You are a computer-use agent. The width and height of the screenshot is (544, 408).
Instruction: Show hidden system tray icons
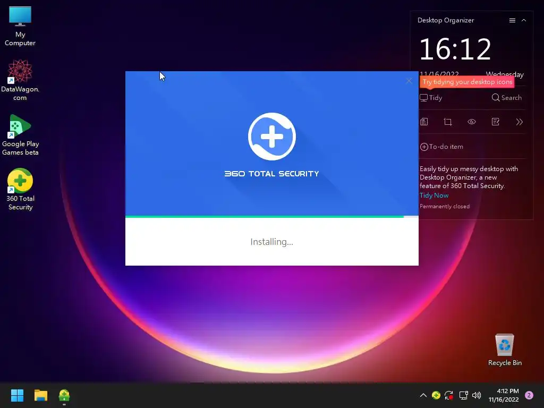423,395
